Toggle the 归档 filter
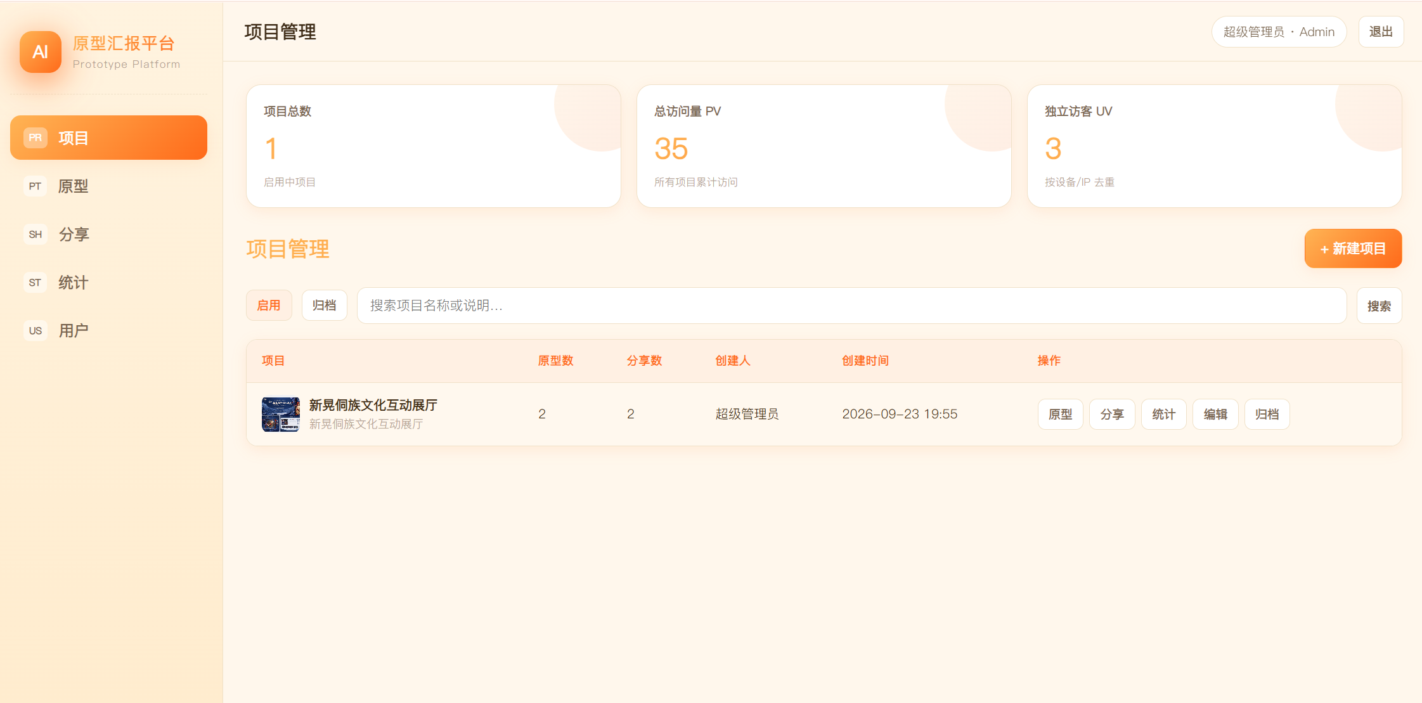The image size is (1422, 703). point(325,306)
